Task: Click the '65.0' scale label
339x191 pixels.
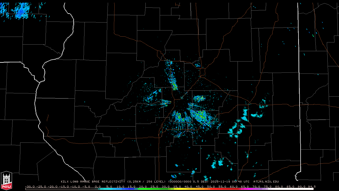Action: (x=245, y=186)
